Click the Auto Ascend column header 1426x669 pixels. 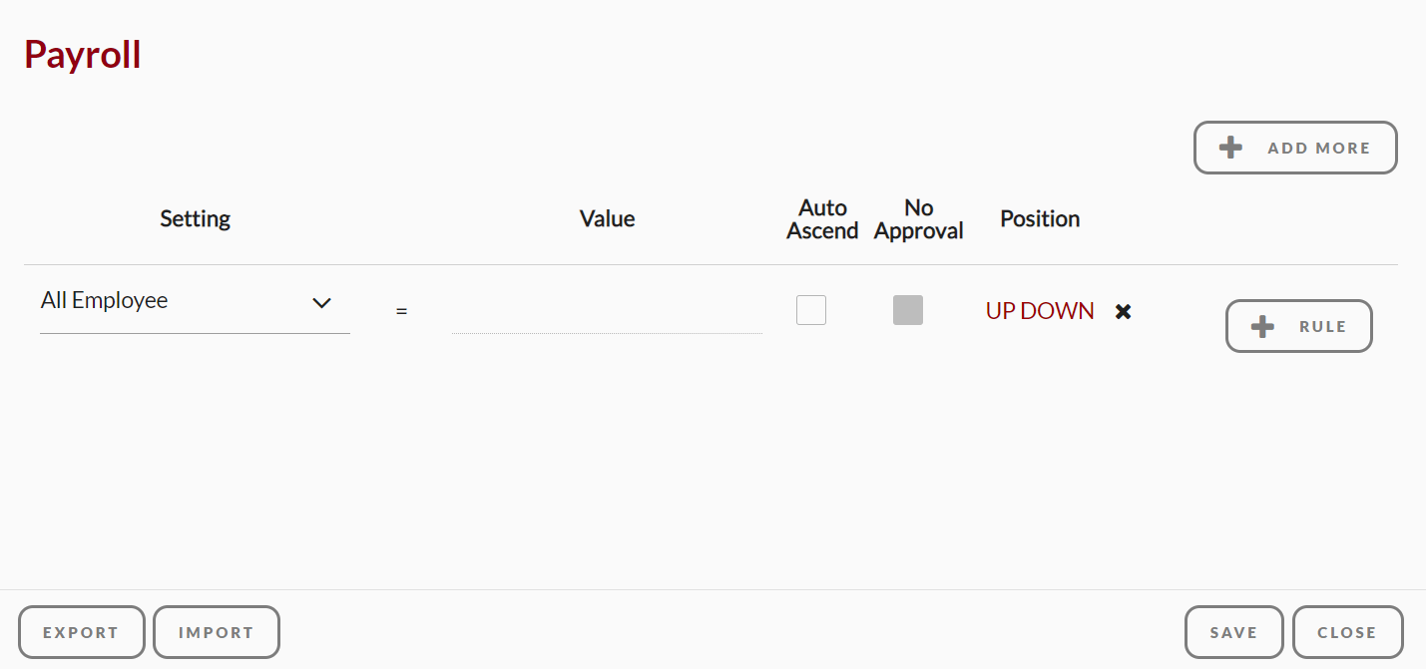[x=822, y=218]
